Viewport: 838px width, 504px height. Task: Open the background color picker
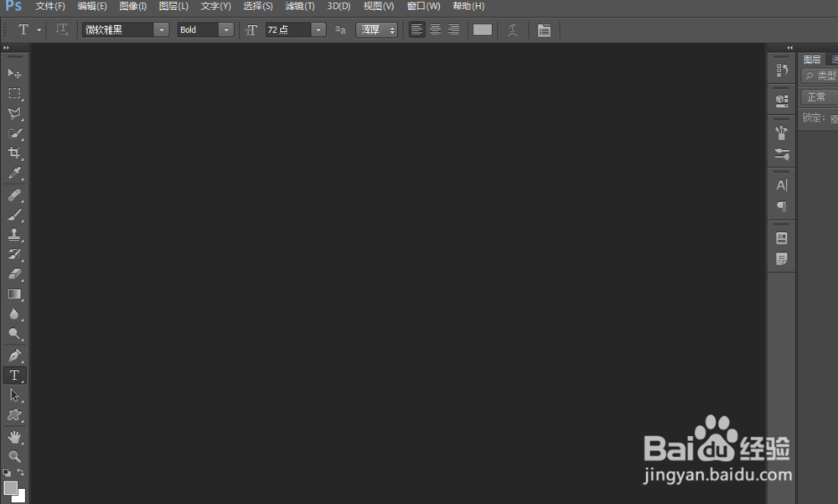[x=20, y=498]
